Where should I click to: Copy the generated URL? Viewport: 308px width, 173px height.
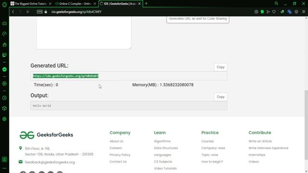point(220,67)
